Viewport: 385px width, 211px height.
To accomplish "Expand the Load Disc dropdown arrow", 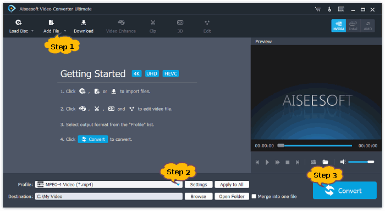I will 32,31.
